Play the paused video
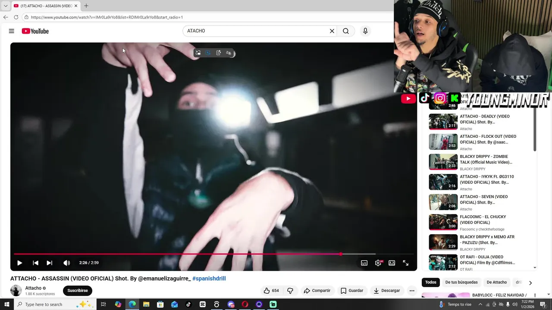The image size is (552, 310). (19, 263)
